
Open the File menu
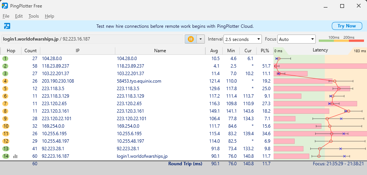click(6, 16)
